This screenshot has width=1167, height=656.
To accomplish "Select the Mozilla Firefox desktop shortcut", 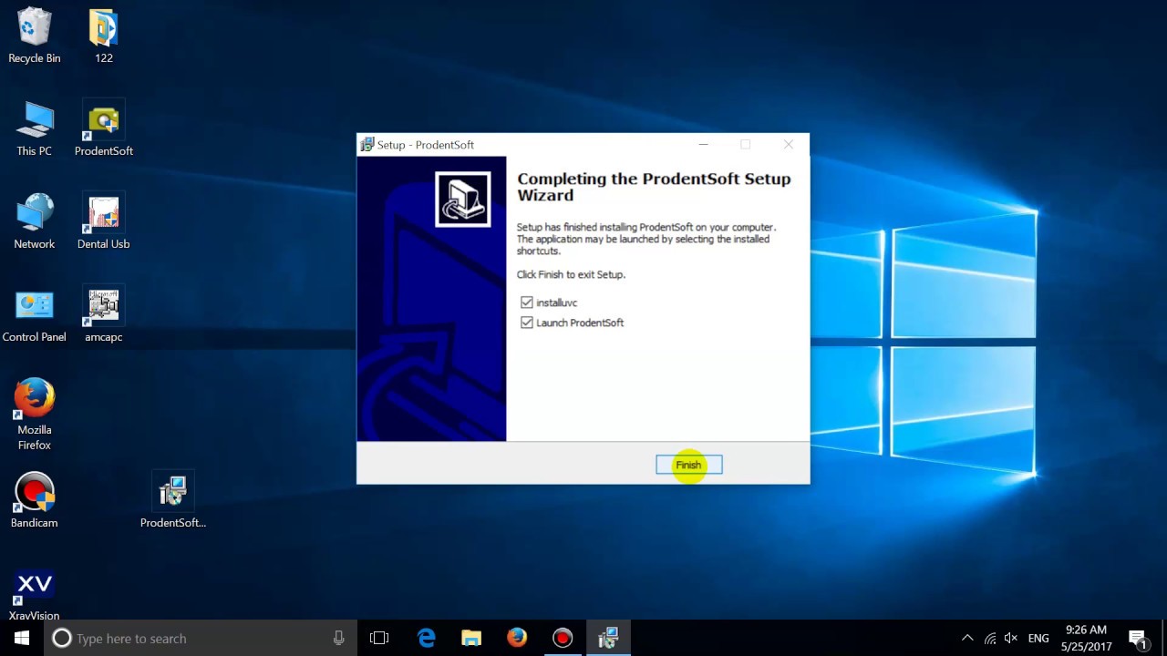I will point(35,415).
